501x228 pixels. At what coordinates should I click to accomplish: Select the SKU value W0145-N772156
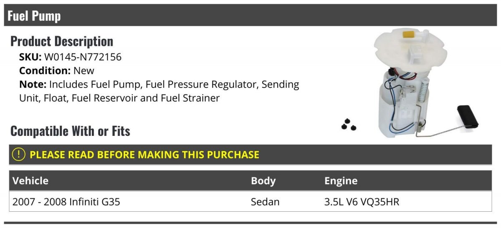83,57
